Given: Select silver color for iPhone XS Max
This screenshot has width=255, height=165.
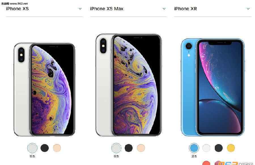Looking at the screenshot, I should (116, 148).
